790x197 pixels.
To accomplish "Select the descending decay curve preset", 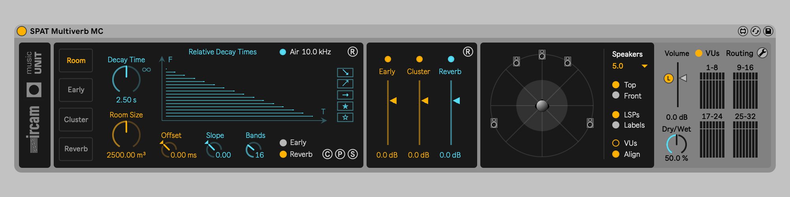I will (345, 72).
